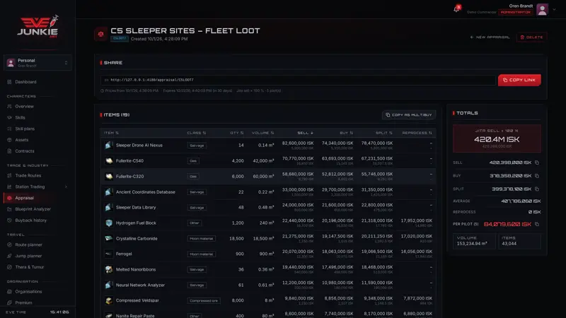Image resolution: width=566 pixels, height=318 pixels.
Task: Open the Skills page
Action: tap(21, 117)
